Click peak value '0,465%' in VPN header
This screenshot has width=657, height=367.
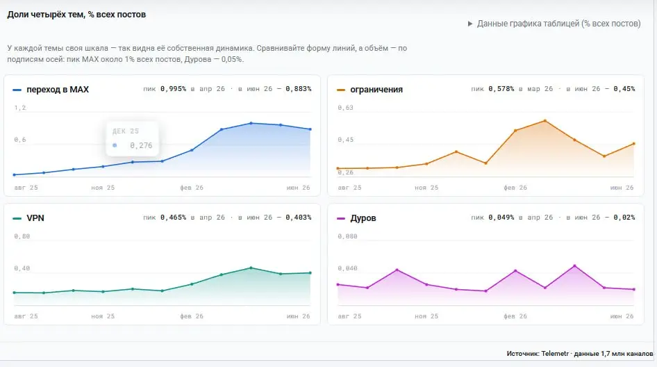(173, 218)
